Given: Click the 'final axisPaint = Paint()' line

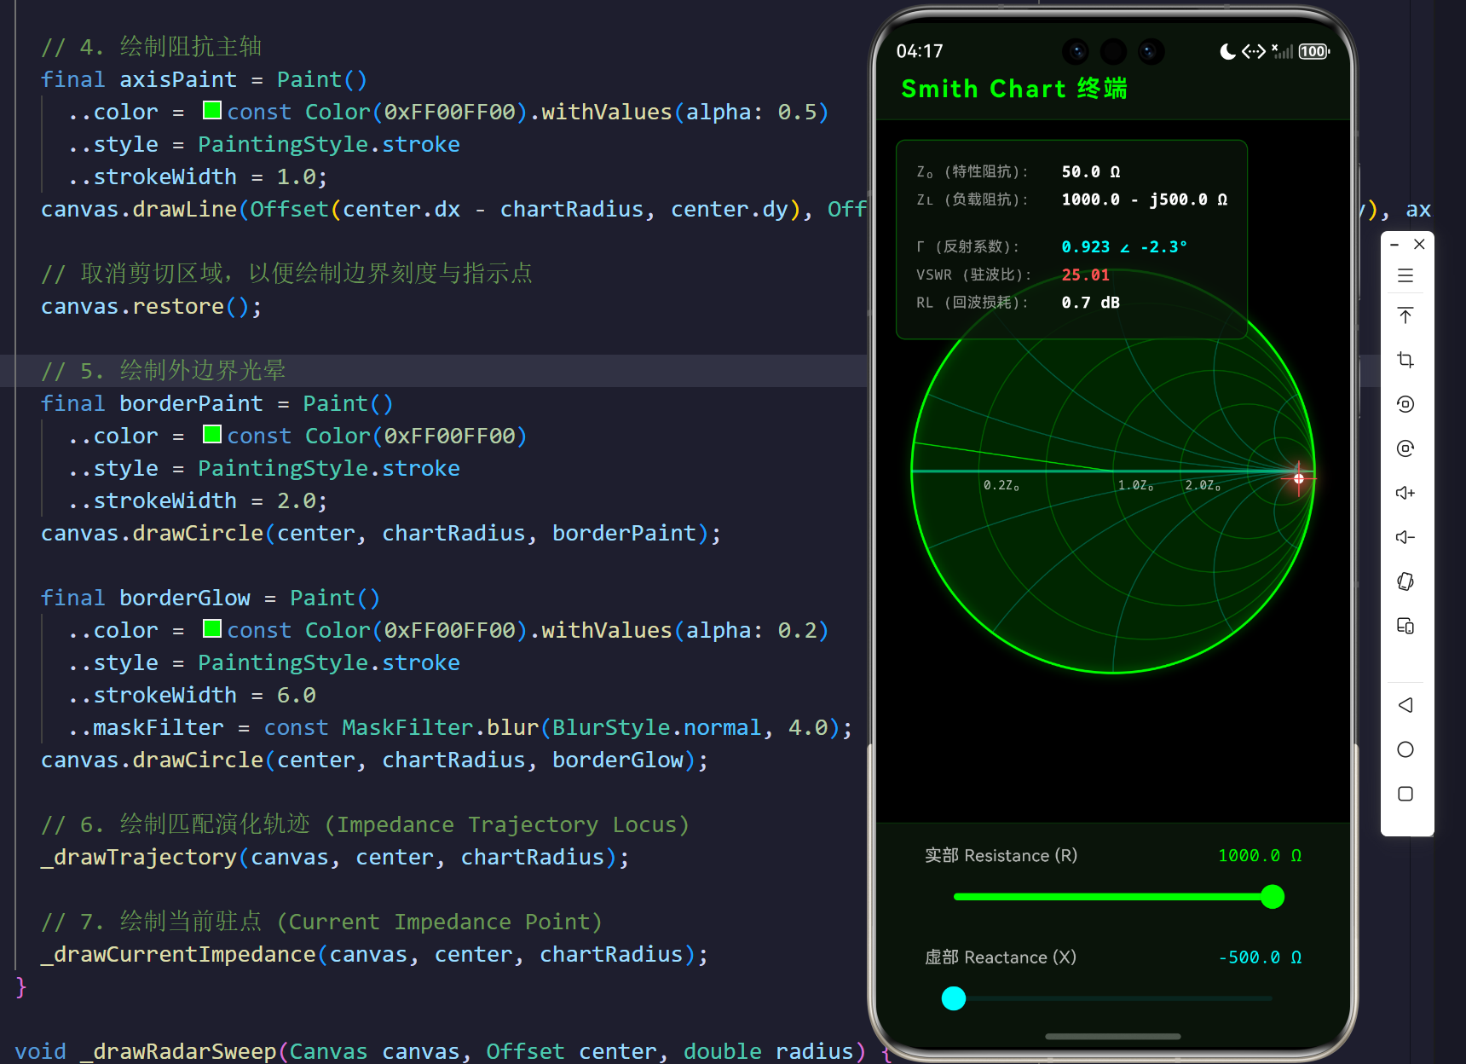Looking at the screenshot, I should click(x=205, y=79).
